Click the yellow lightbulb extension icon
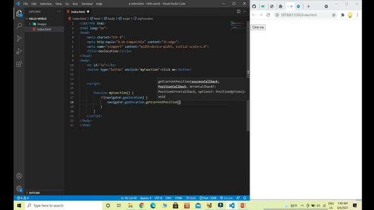374x210 pixels. click(x=350, y=15)
